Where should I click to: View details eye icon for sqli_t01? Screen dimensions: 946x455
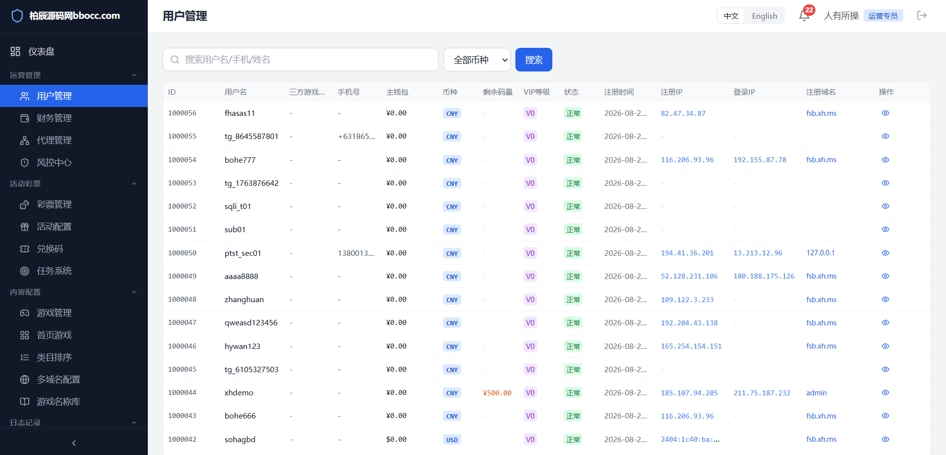coord(885,206)
